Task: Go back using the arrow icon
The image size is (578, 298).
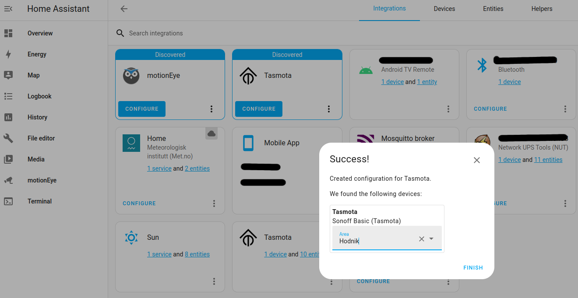Action: (x=124, y=9)
